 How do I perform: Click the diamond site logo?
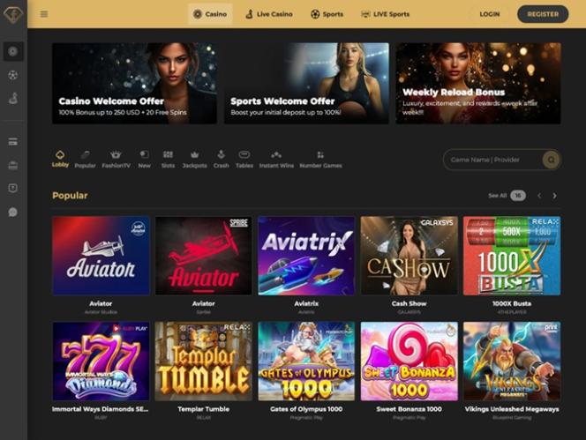[13, 14]
